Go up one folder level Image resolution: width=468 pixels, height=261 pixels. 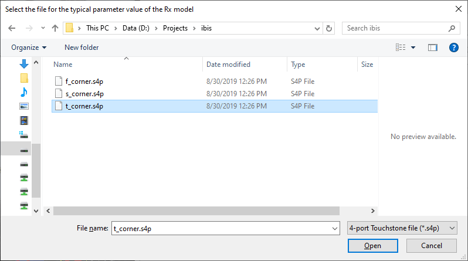[55, 28]
